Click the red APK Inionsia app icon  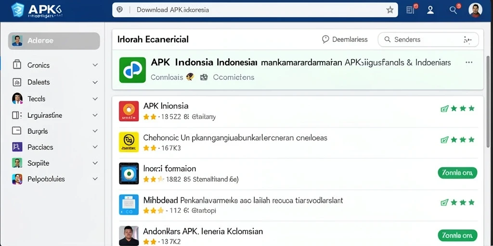129,111
